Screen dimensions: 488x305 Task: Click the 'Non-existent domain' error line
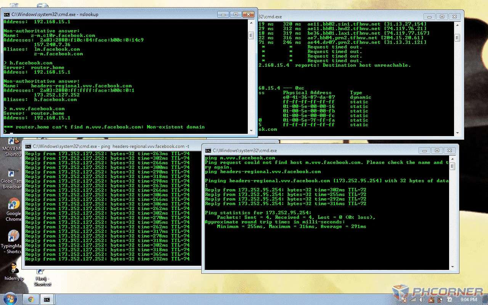point(104,127)
